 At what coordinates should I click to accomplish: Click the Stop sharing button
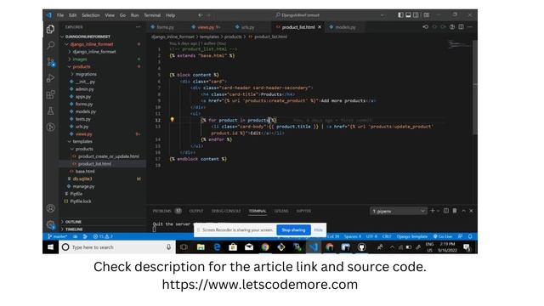click(293, 229)
